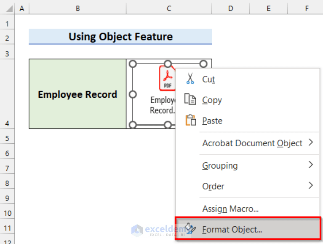Grab the object's top-left resize handle

tap(133, 64)
